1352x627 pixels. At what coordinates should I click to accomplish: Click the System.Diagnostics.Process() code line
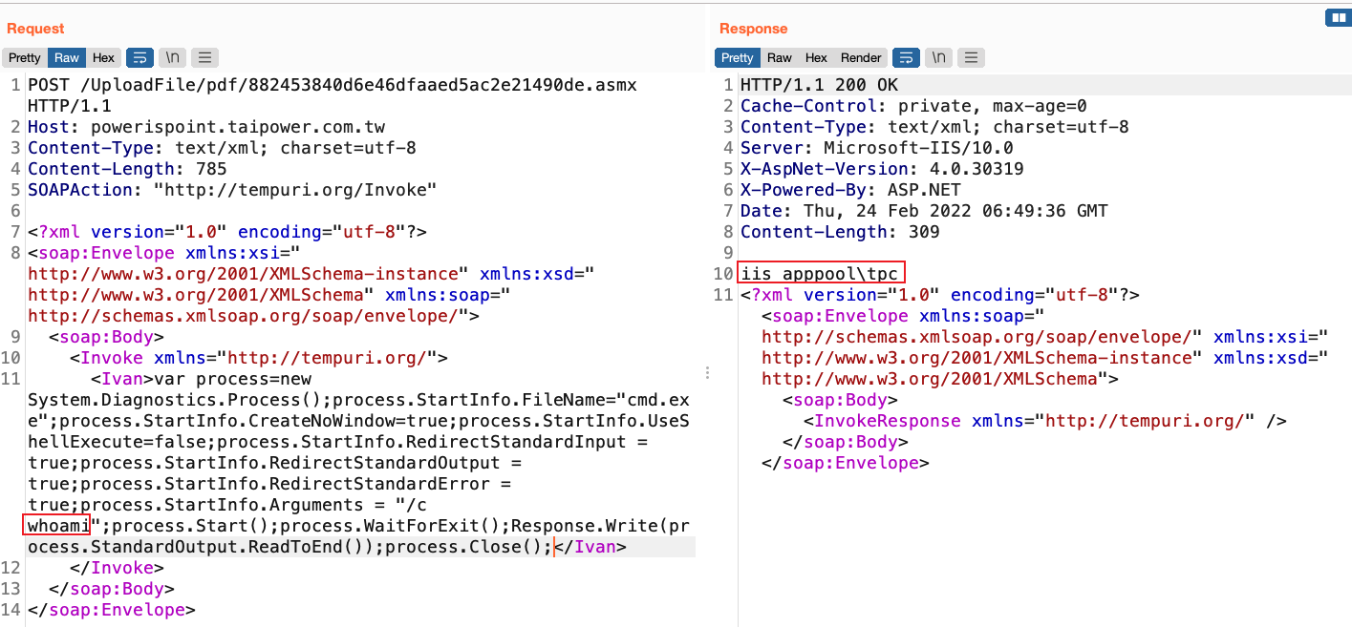[358, 400]
